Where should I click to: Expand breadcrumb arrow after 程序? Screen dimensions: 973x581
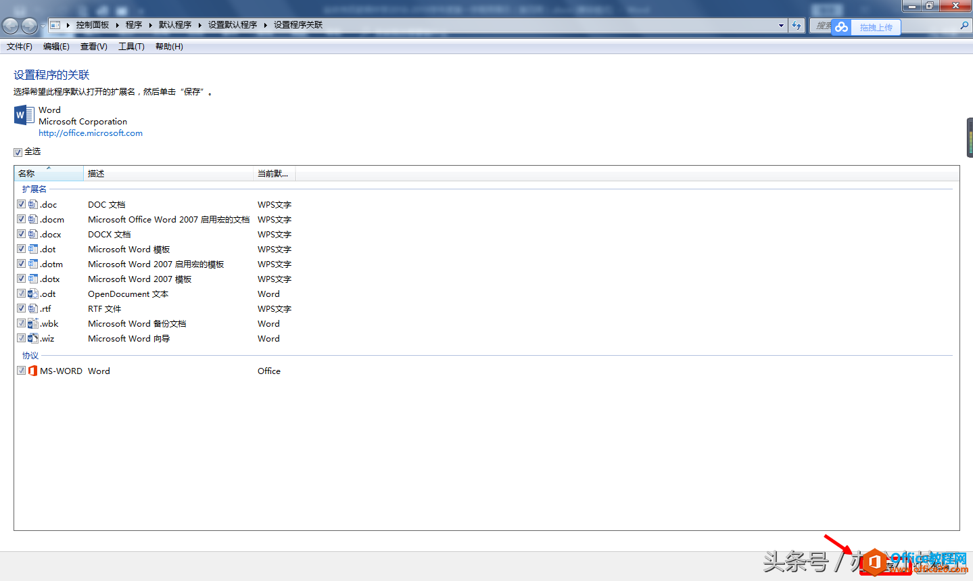[150, 25]
